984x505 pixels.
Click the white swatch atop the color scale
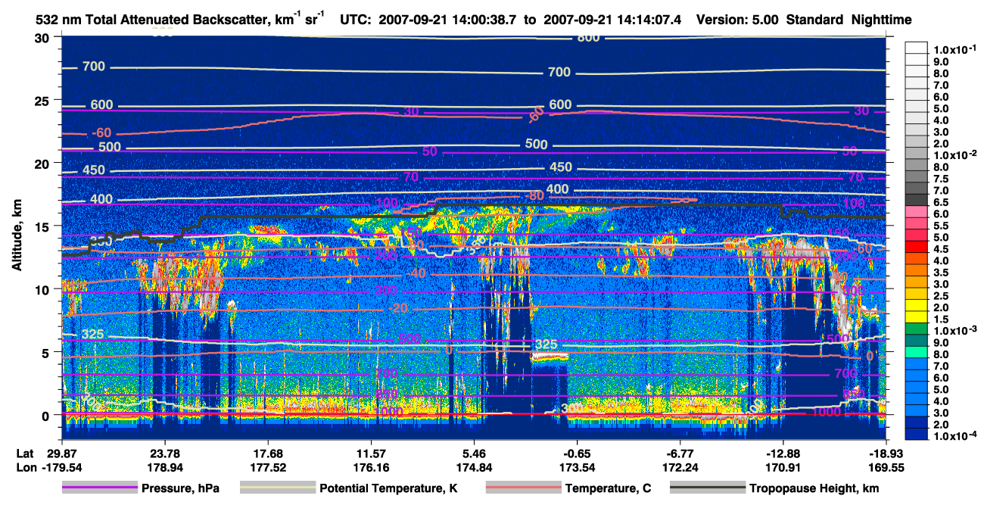click(917, 48)
